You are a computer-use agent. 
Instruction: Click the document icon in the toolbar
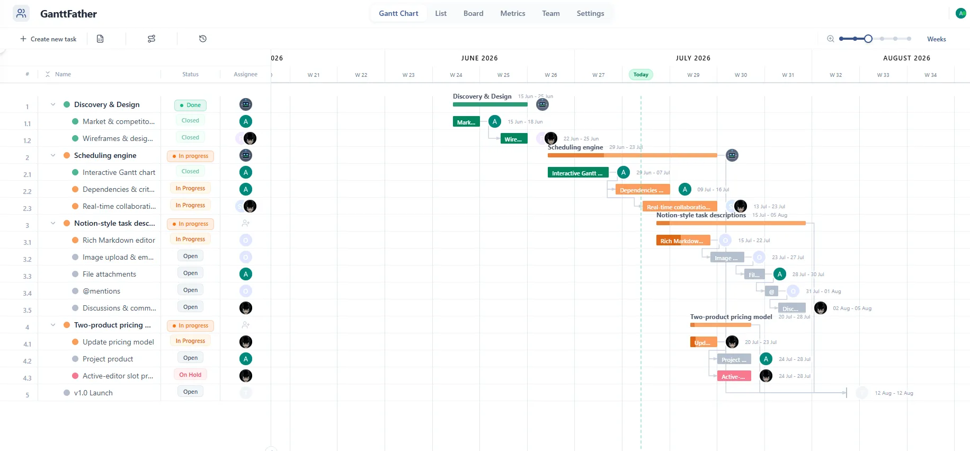[x=100, y=39]
